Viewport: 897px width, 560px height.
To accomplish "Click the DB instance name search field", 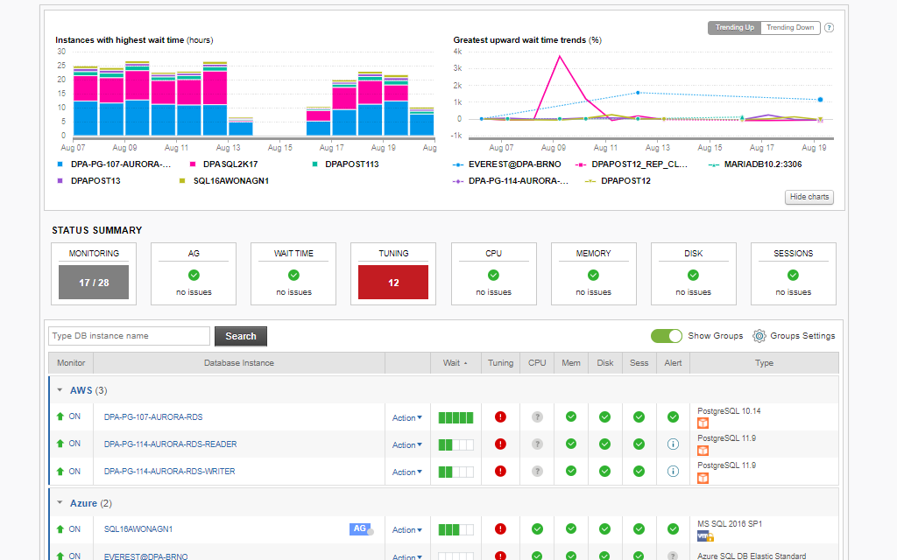I will [x=128, y=336].
